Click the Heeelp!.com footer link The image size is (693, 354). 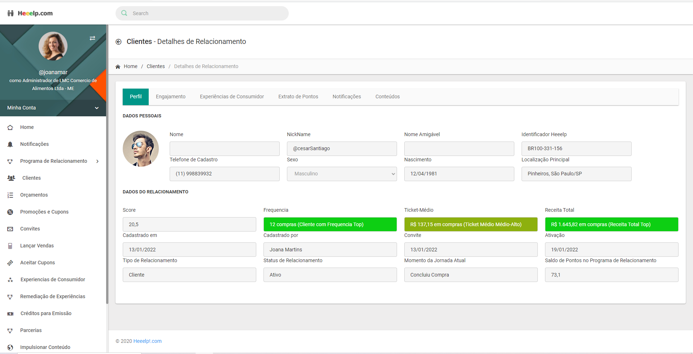[147, 341]
